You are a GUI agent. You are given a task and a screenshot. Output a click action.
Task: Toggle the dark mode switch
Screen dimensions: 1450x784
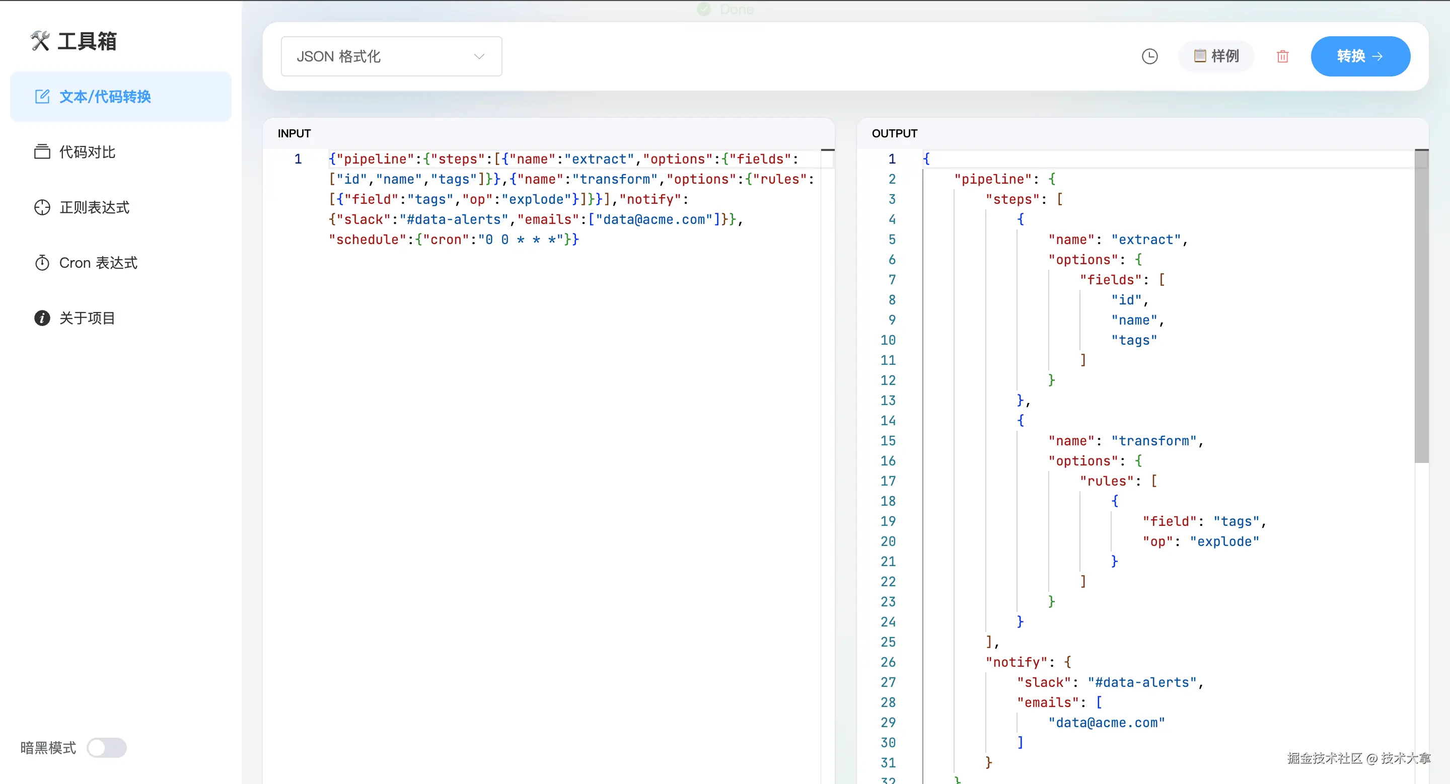[106, 747]
